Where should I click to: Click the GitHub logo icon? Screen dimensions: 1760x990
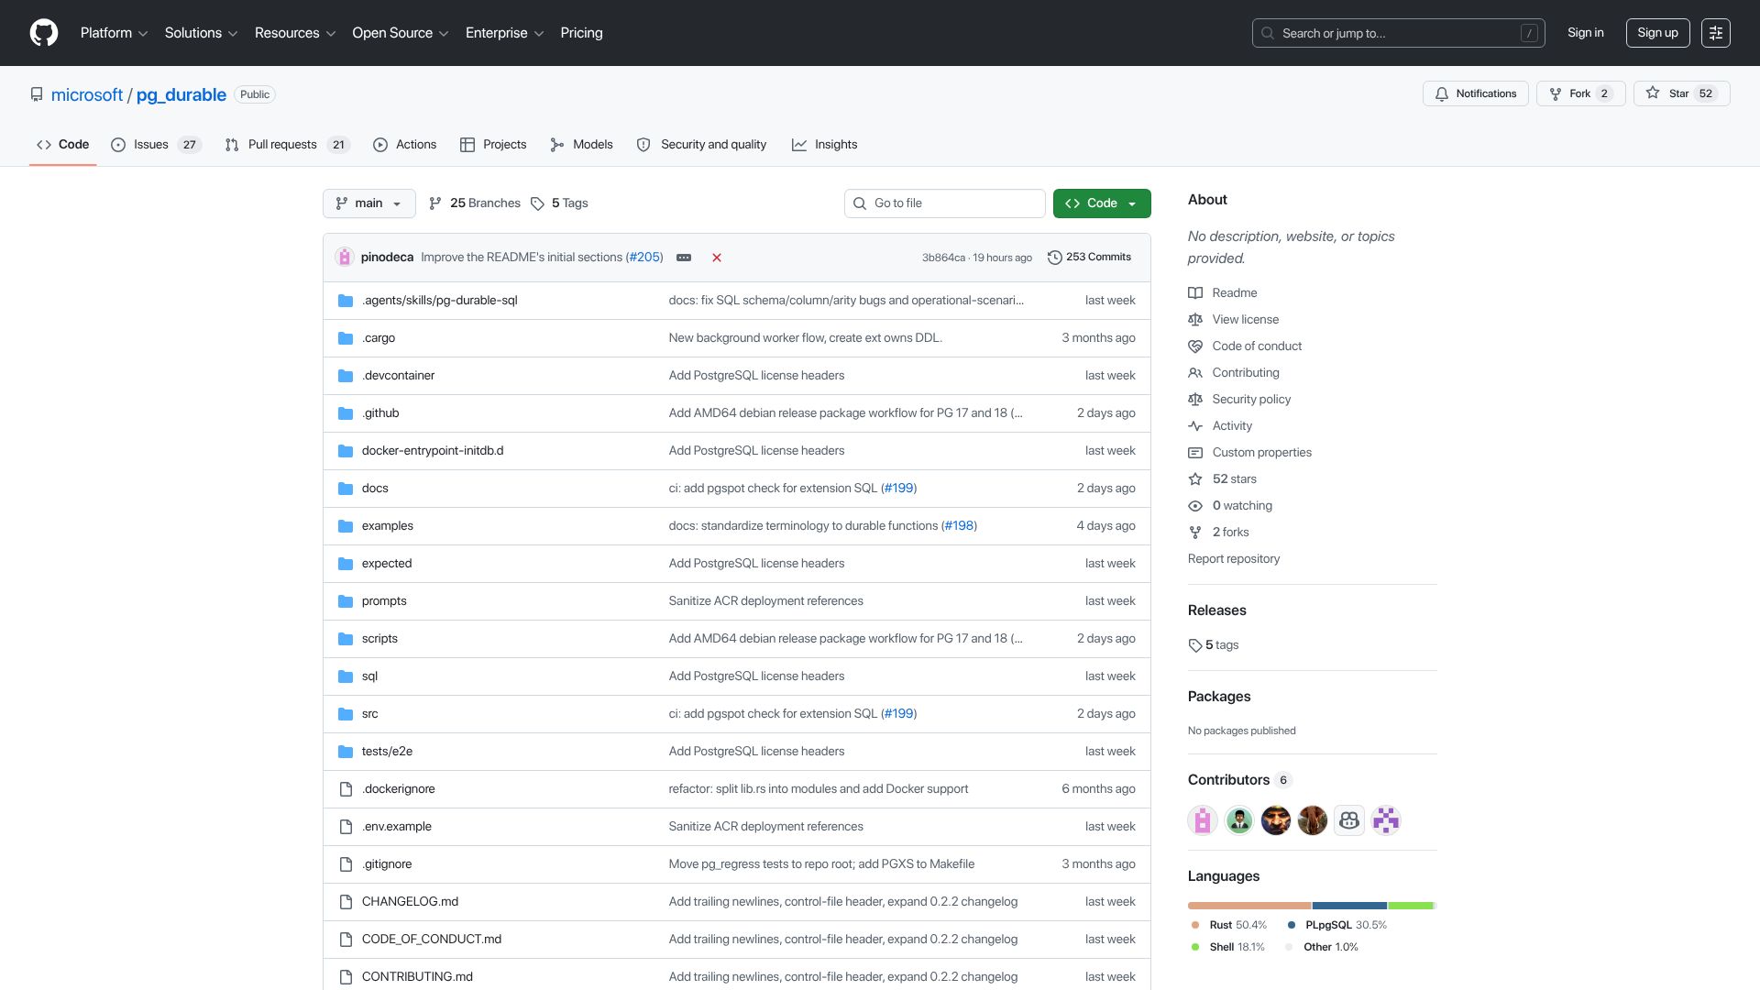pyautogui.click(x=44, y=33)
